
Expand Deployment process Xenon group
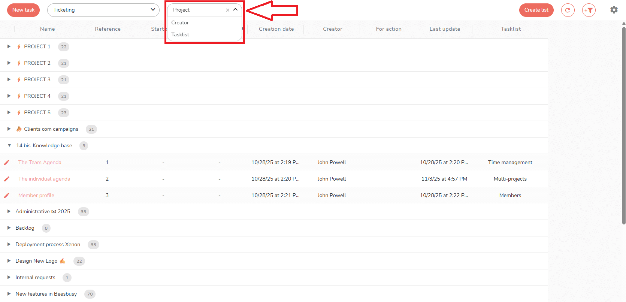click(x=9, y=244)
